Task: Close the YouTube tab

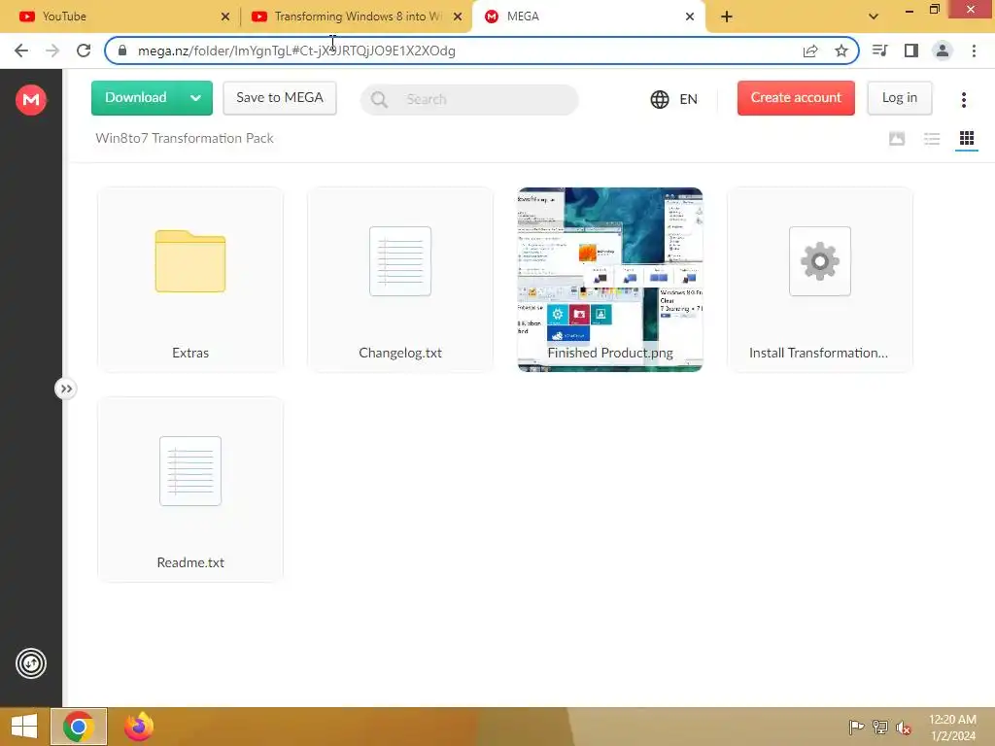Action: click(225, 17)
